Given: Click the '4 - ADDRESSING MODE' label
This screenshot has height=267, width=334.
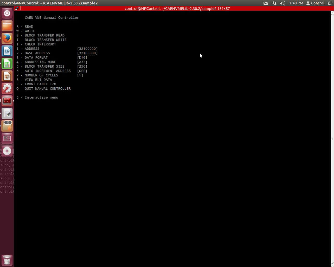Looking at the screenshot, I should [36, 62].
